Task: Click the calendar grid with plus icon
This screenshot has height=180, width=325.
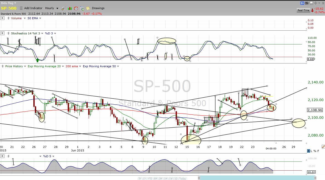Action: tap(82, 8)
